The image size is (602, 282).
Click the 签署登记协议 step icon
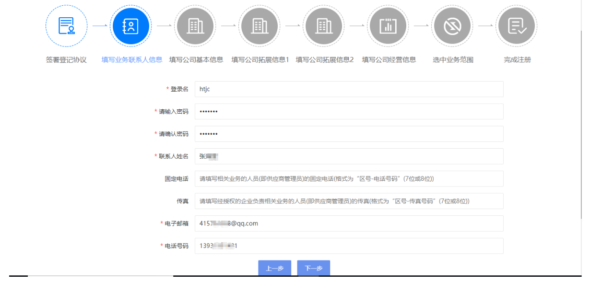pos(66,26)
